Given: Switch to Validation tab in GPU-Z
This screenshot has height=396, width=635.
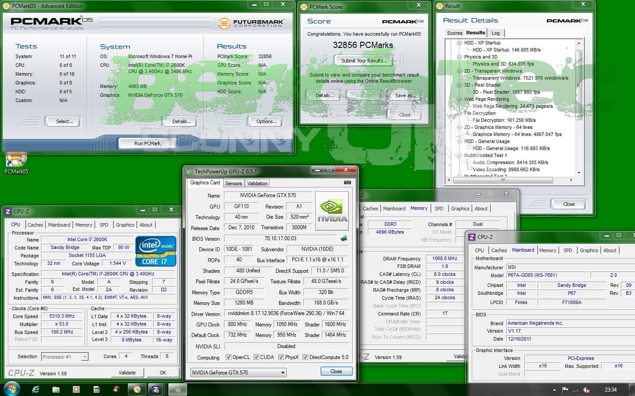Looking at the screenshot, I should [257, 183].
